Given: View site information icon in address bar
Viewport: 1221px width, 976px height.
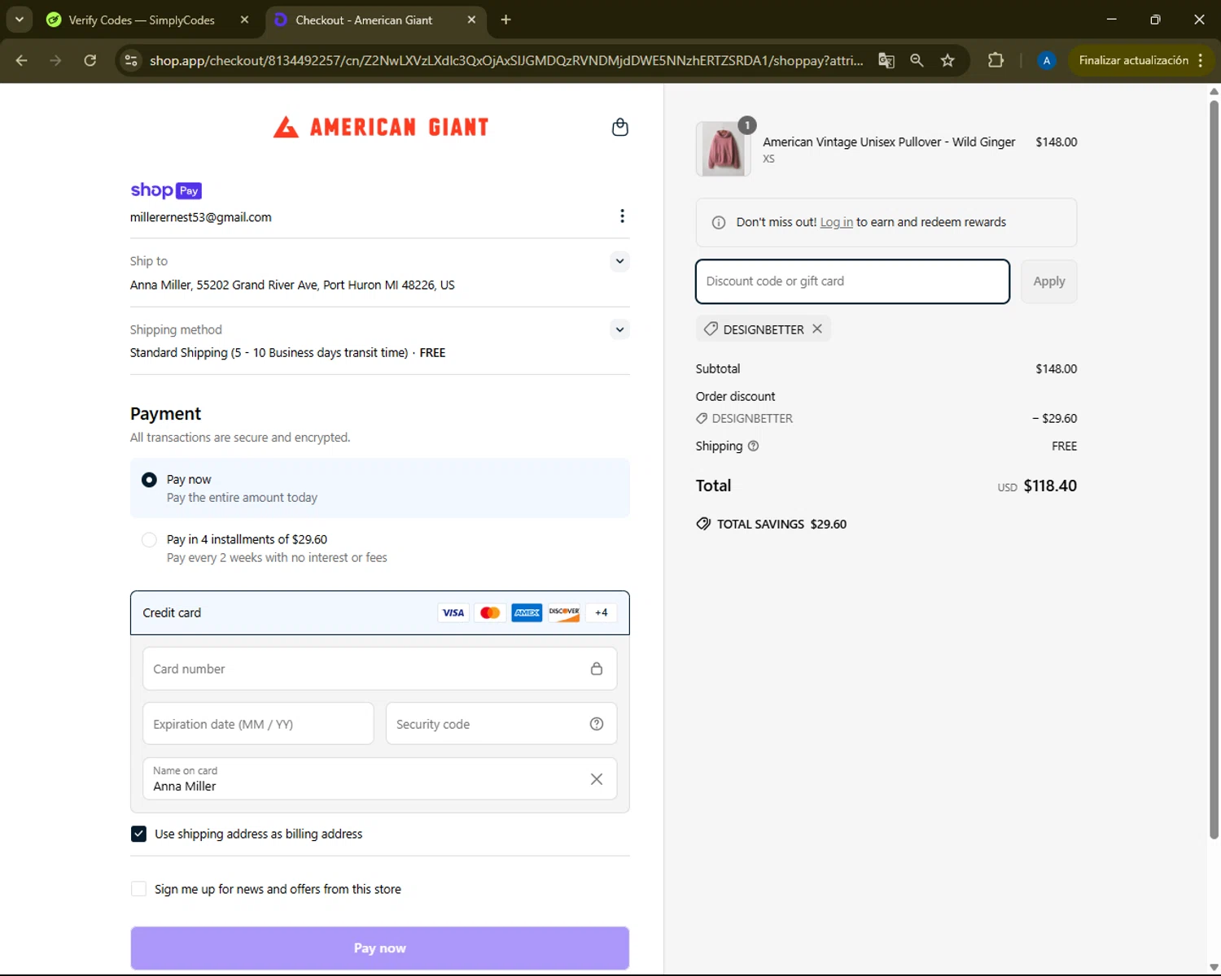Looking at the screenshot, I should (x=131, y=60).
